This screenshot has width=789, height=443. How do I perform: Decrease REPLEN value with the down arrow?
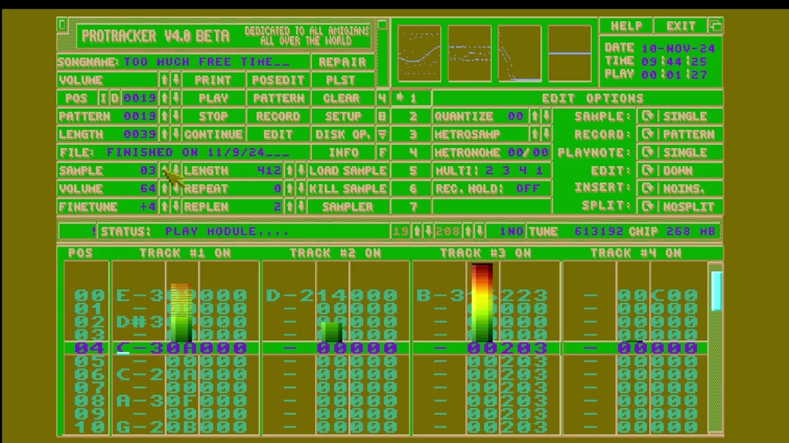pos(301,207)
